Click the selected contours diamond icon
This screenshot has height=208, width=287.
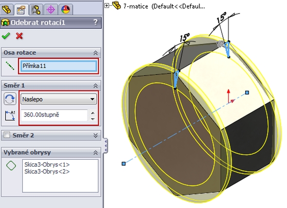pyautogui.click(x=11, y=166)
